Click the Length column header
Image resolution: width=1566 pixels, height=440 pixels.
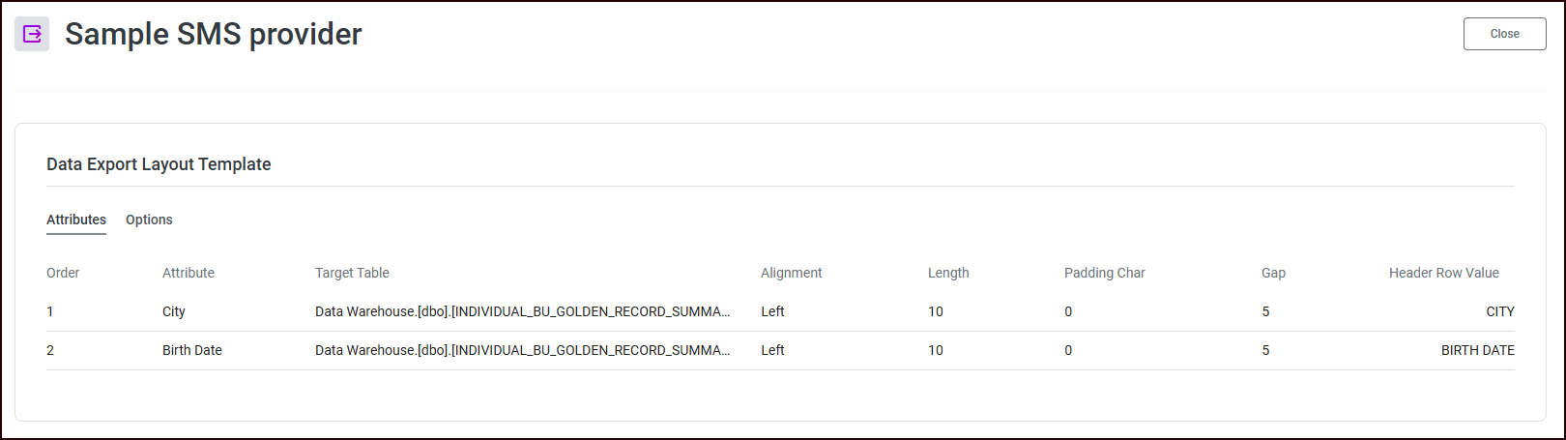click(x=948, y=273)
